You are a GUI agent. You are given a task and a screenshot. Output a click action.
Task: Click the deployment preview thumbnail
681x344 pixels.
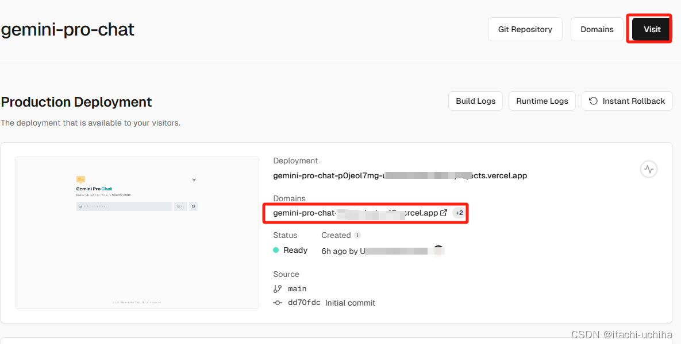(x=137, y=233)
